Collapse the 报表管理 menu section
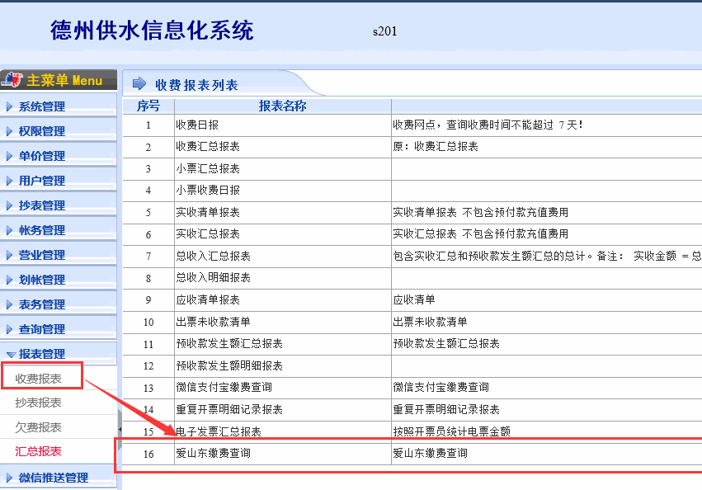The image size is (702, 490). [42, 354]
